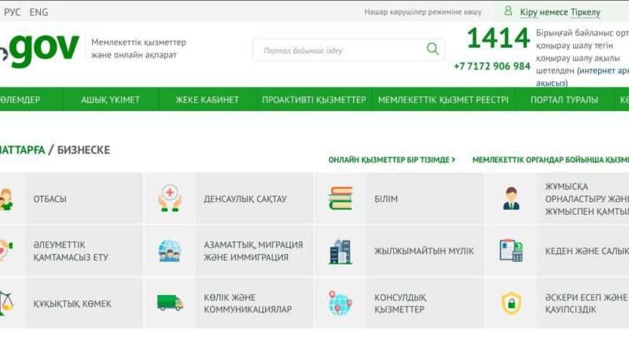Image resolution: width=629 pixels, height=354 pixels.
Task: Click Онлайн қызметтер бір тізімде link
Action: point(392,160)
